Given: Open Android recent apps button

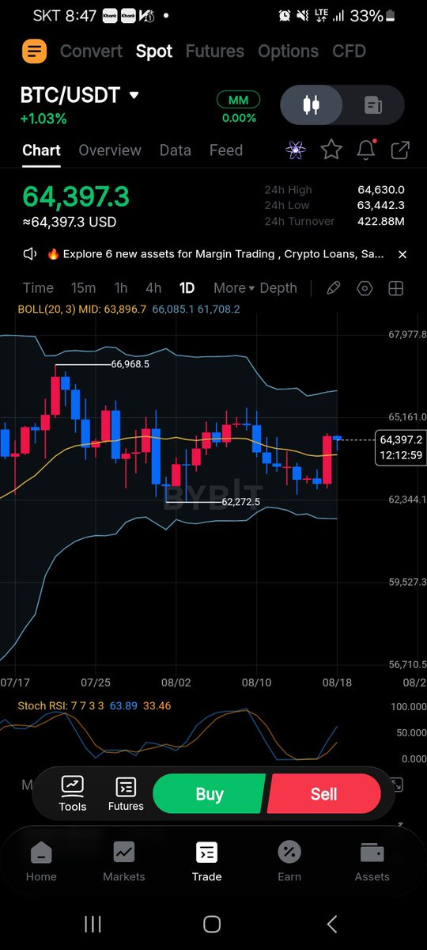Looking at the screenshot, I should point(93,924).
